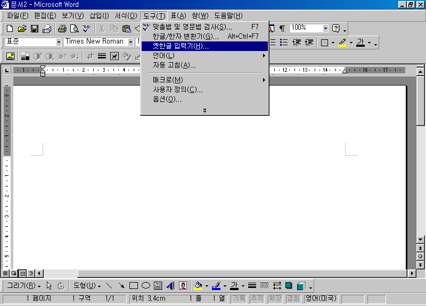Image resolution: width=426 pixels, height=306 pixels.
Task: Select the rectangle shape tool
Action: pyautogui.click(x=134, y=286)
